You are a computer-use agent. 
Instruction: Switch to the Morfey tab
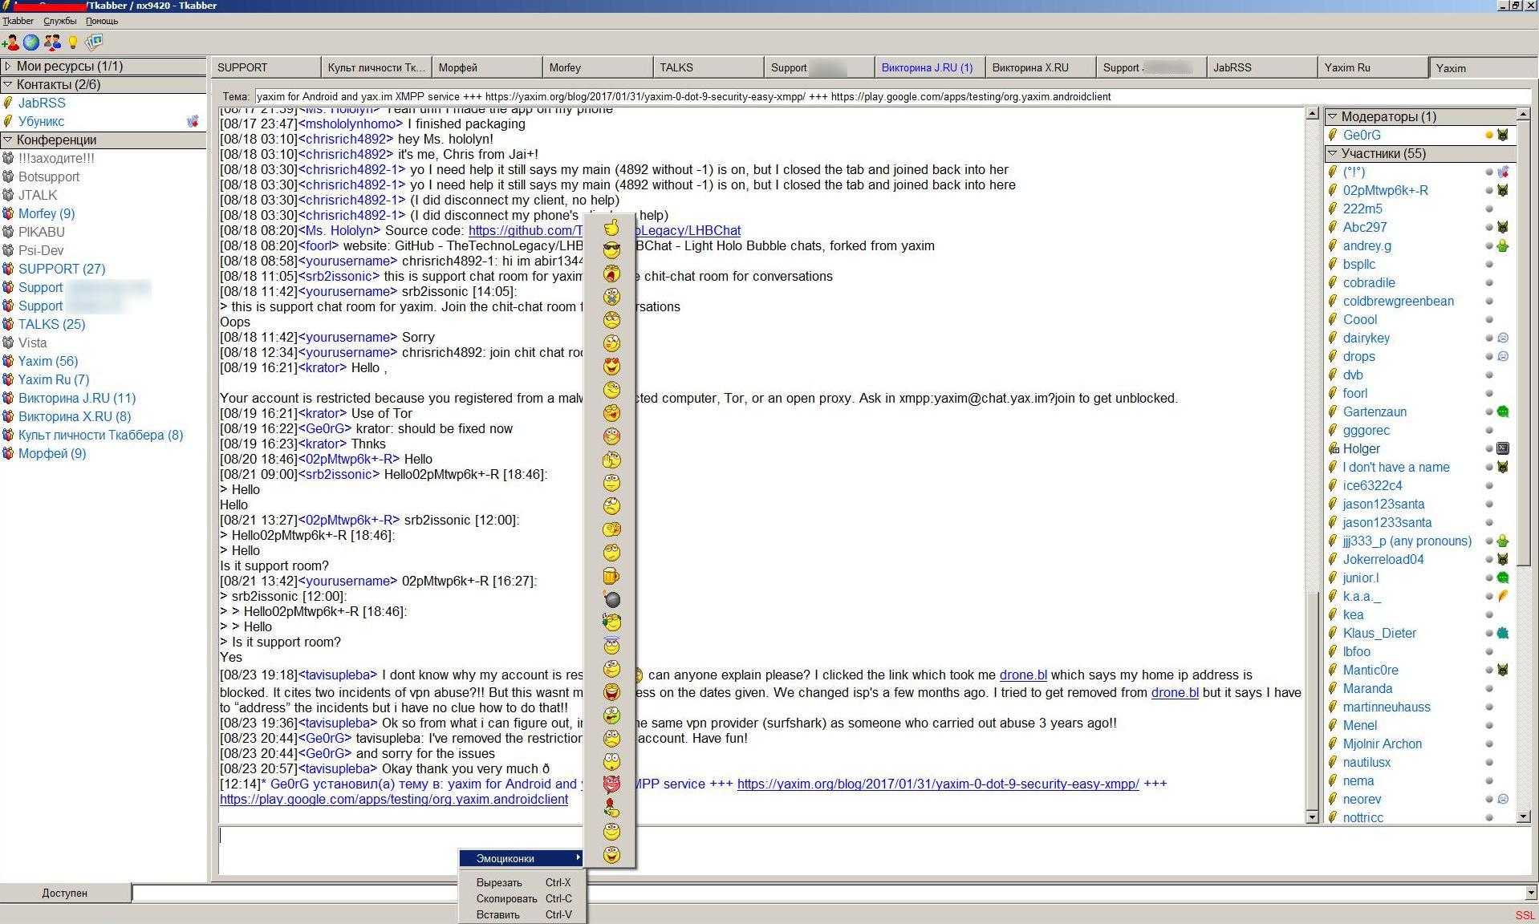(x=596, y=67)
